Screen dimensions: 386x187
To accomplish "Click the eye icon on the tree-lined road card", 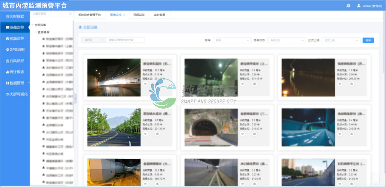I will [146, 134].
